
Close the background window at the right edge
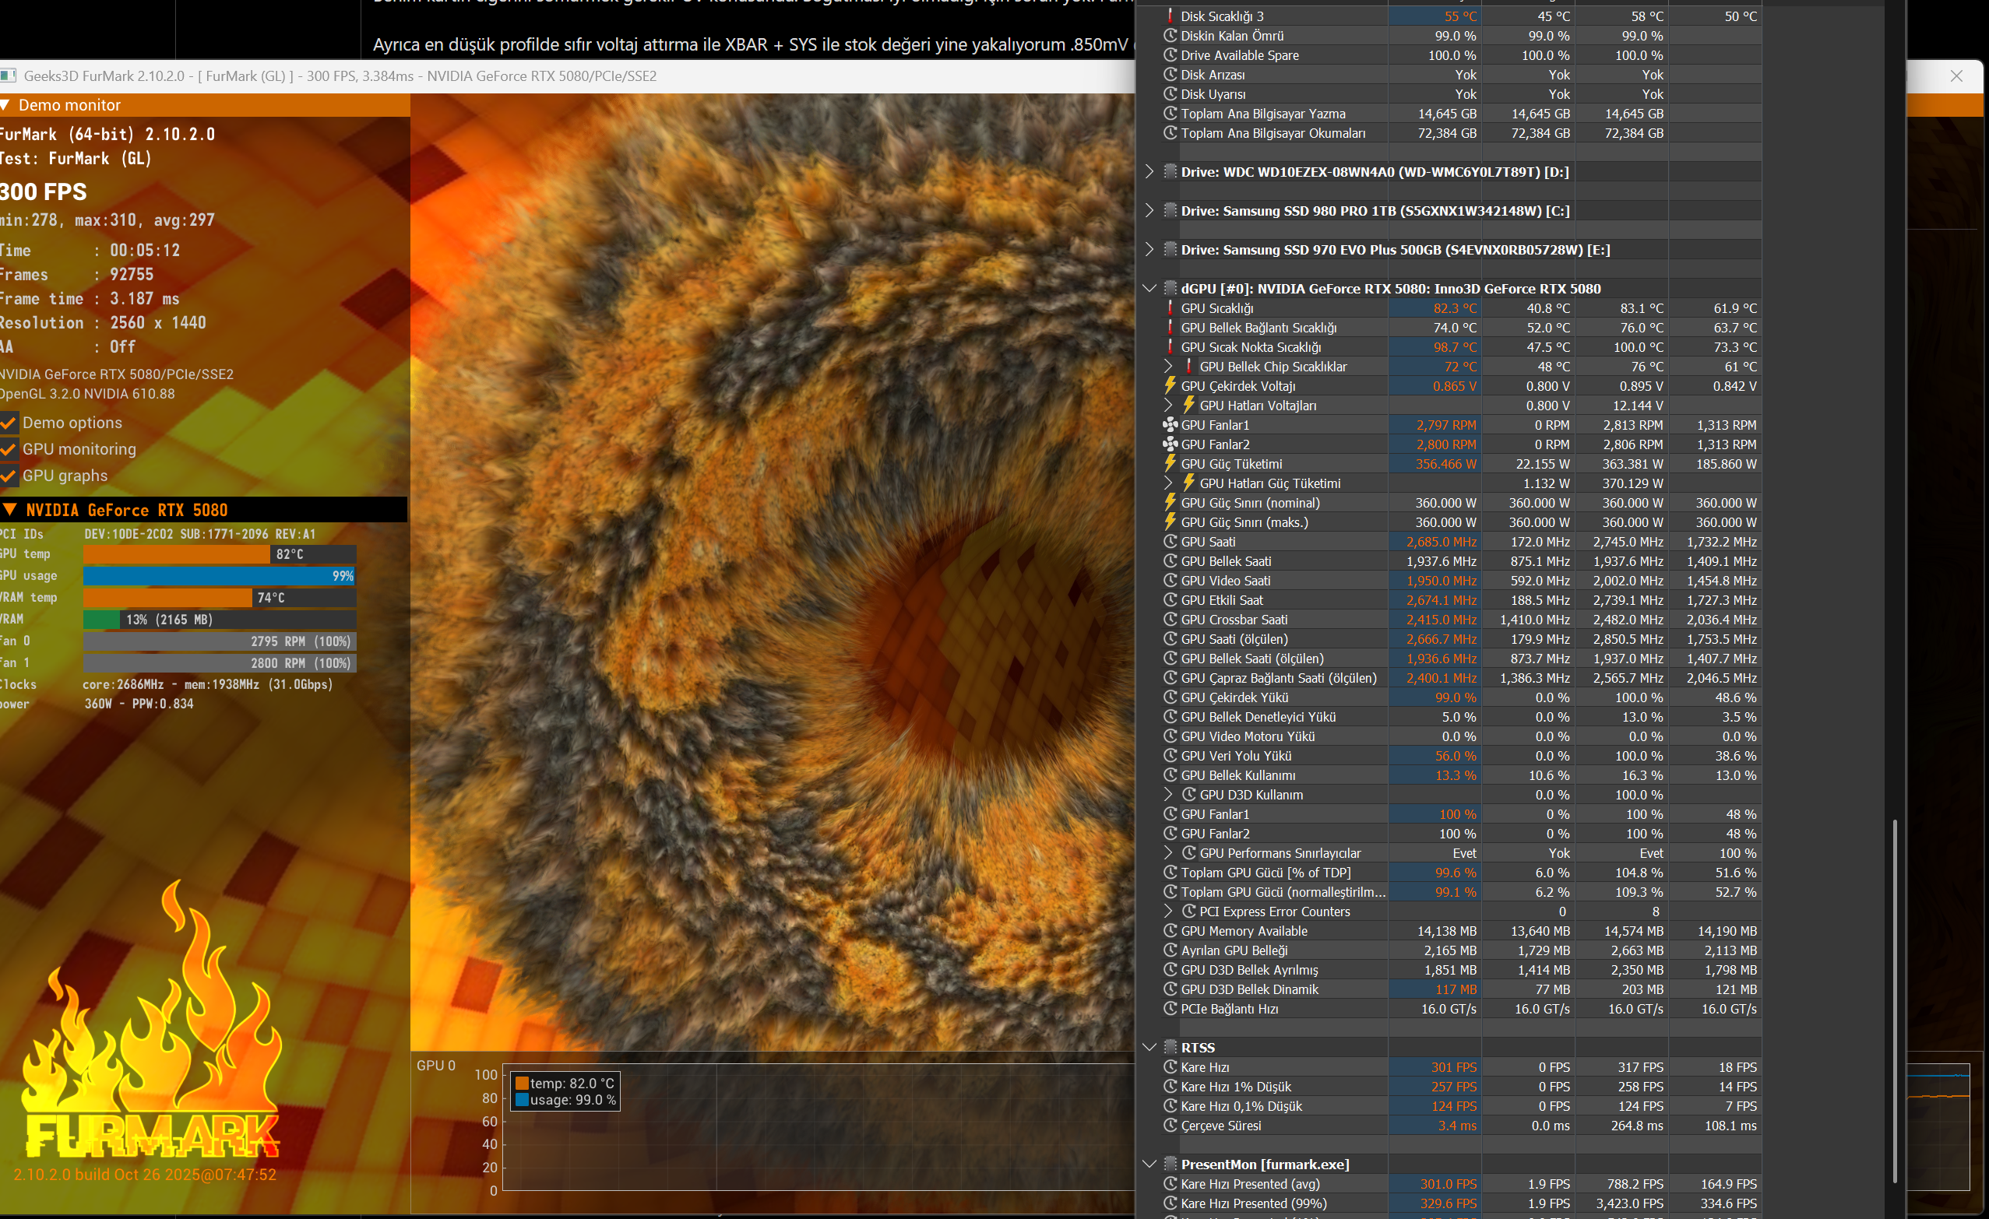click(1957, 76)
